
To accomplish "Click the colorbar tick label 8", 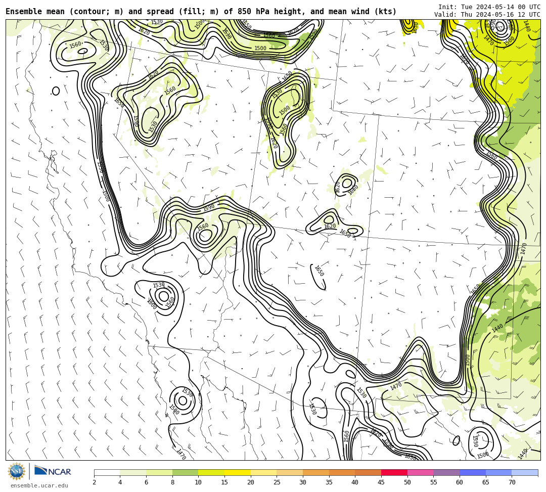I will coord(172,482).
